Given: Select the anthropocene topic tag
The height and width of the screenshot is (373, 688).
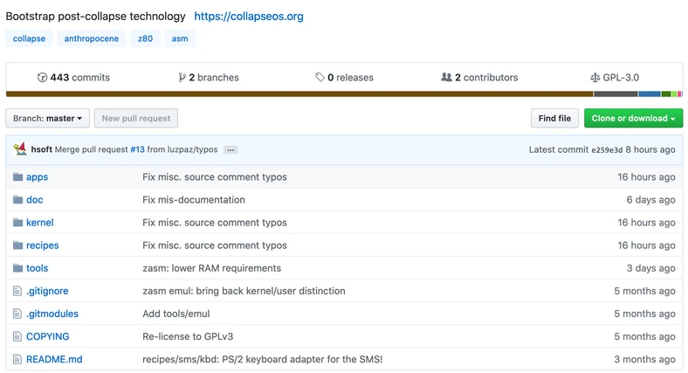Looking at the screenshot, I should pyautogui.click(x=91, y=38).
